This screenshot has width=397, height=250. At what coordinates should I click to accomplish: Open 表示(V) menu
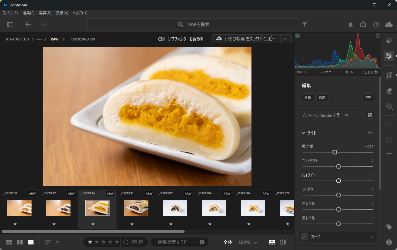tap(62, 13)
